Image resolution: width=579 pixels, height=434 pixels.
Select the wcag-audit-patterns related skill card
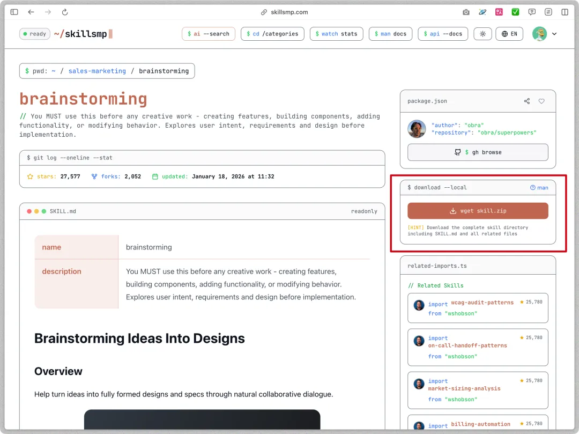coord(478,308)
